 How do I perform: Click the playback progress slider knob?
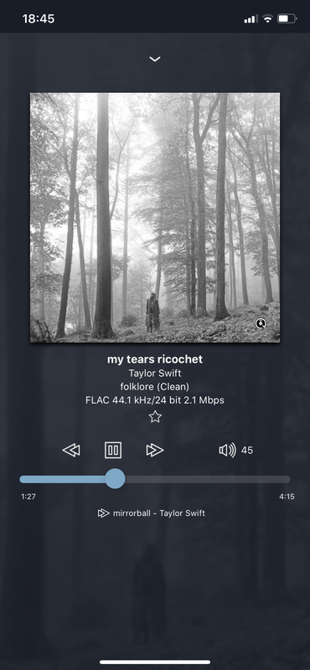tap(115, 478)
